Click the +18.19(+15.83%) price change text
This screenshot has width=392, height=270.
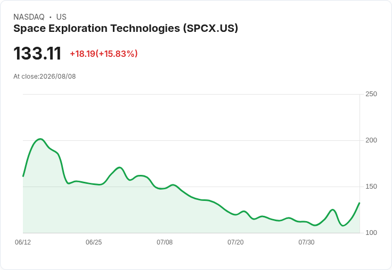tap(104, 54)
